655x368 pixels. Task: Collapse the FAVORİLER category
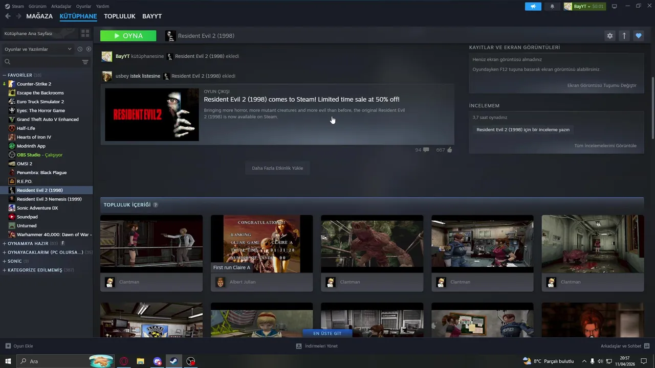[x=5, y=75]
